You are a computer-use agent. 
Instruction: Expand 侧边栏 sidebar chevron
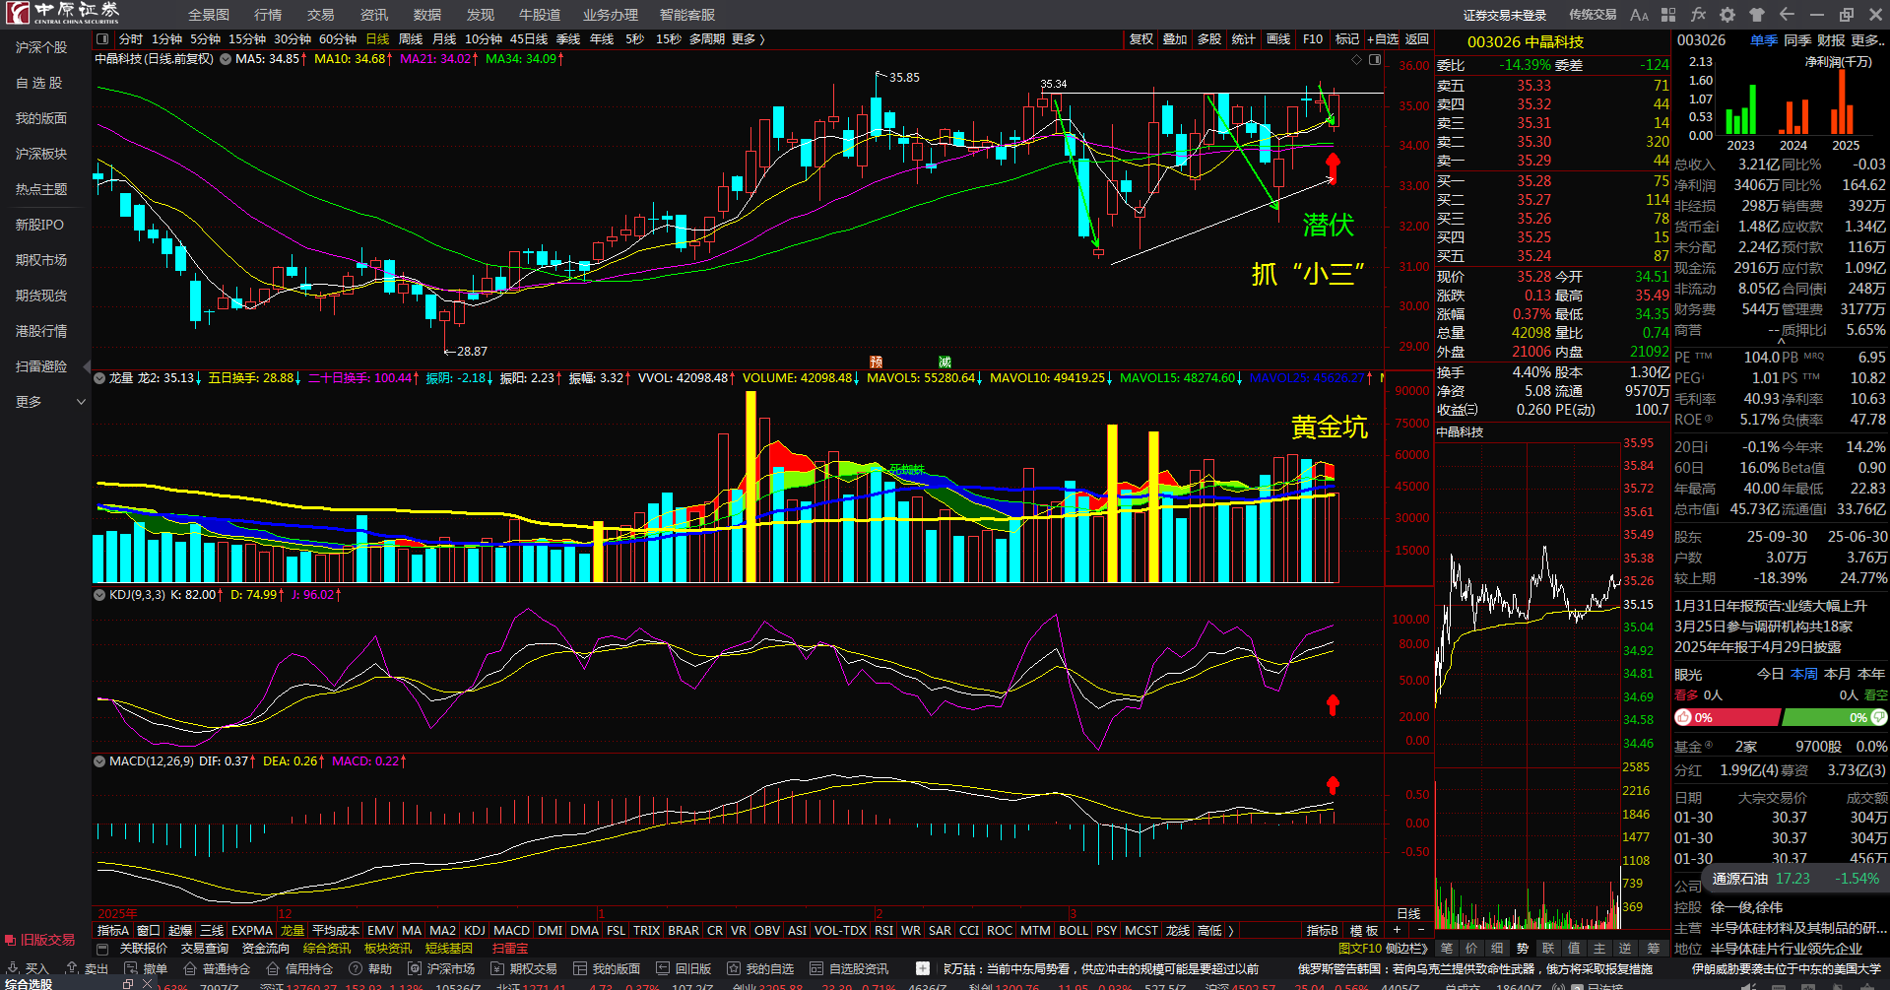(x=1425, y=949)
